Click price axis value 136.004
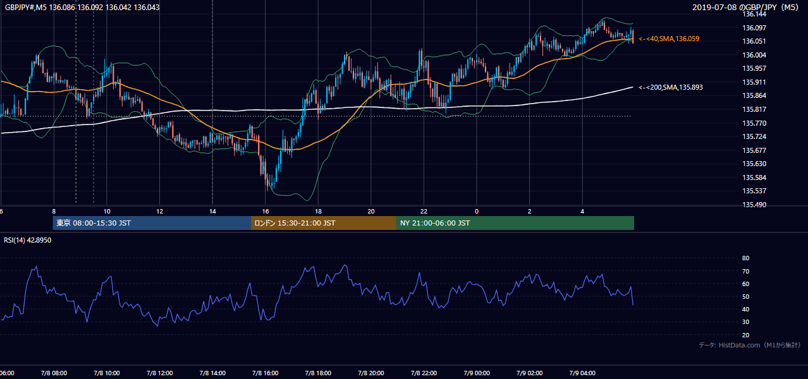Screen dimensions: 808x379 point(754,55)
